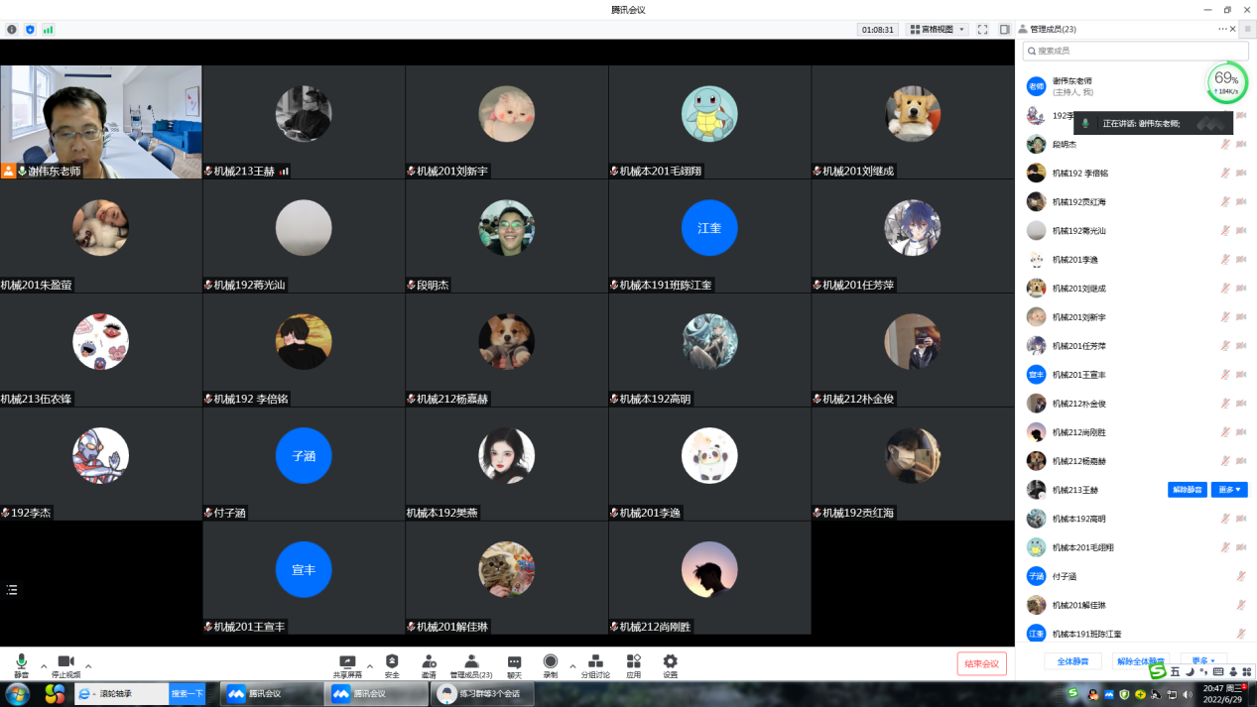Open 分组讨论 breakout rooms
This screenshot has height=707, width=1257.
click(595, 664)
